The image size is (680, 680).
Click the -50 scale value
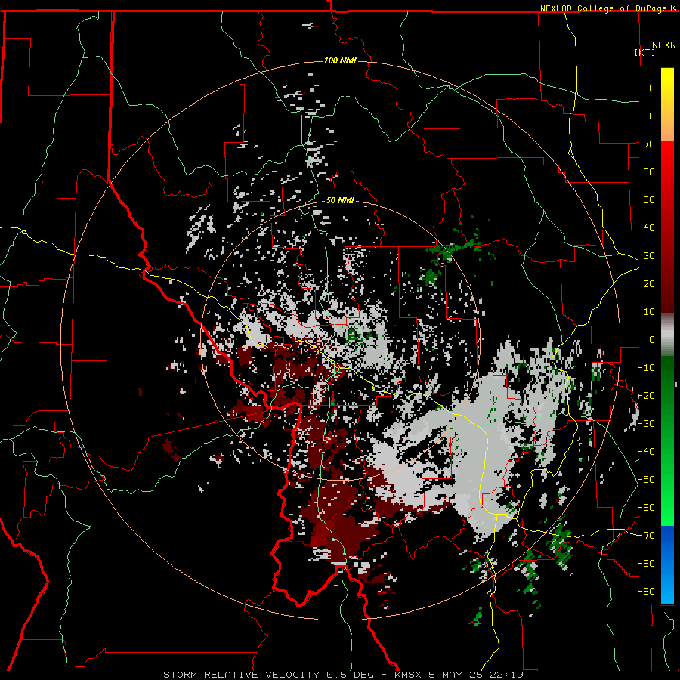(x=646, y=480)
